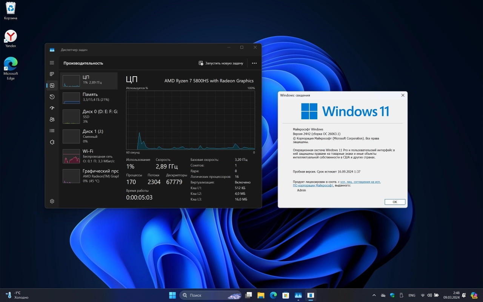
Task: Open the App history icon in Task Manager
Action: click(x=52, y=97)
